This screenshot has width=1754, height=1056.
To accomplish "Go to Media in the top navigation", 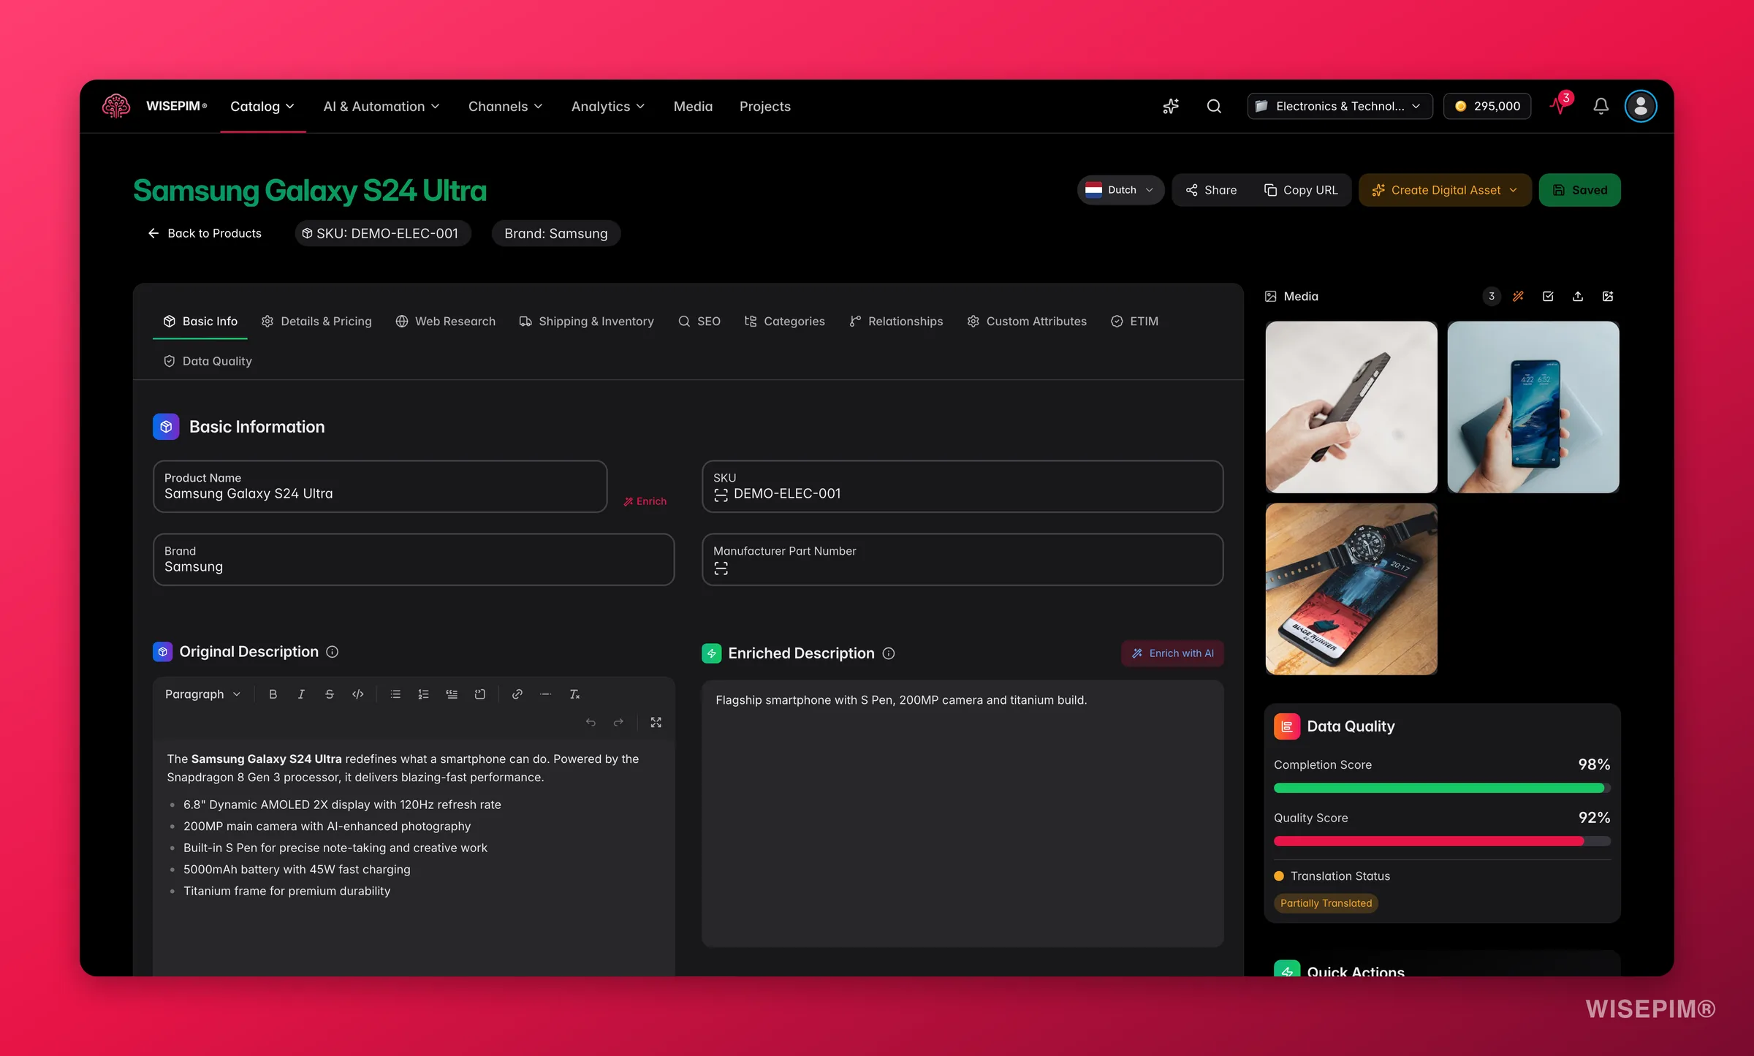I will click(x=693, y=106).
